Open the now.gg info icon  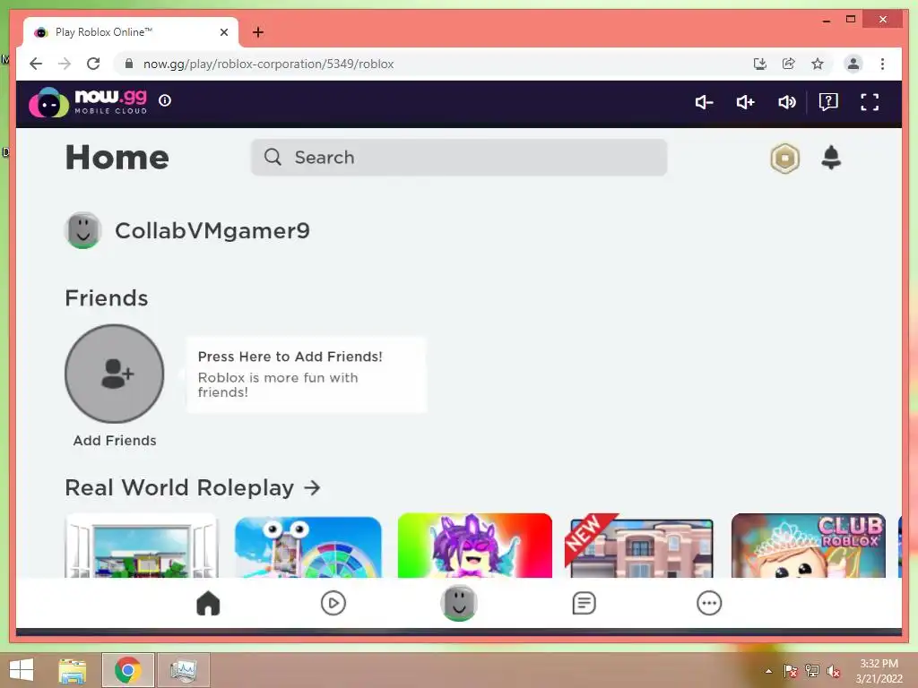click(x=165, y=100)
